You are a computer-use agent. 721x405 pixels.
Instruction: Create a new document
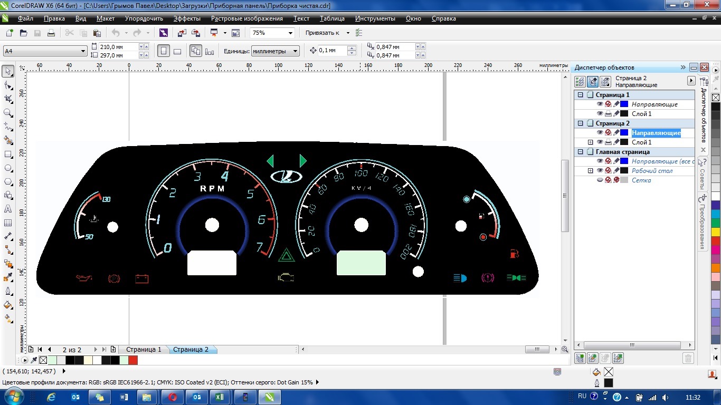tap(9, 33)
